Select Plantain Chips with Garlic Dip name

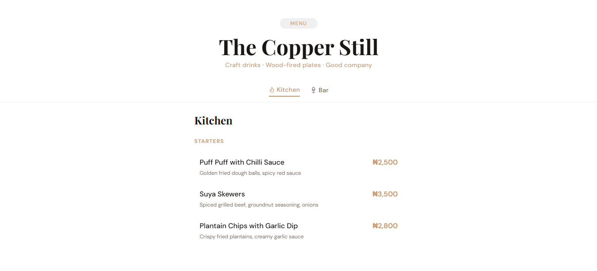click(x=249, y=226)
